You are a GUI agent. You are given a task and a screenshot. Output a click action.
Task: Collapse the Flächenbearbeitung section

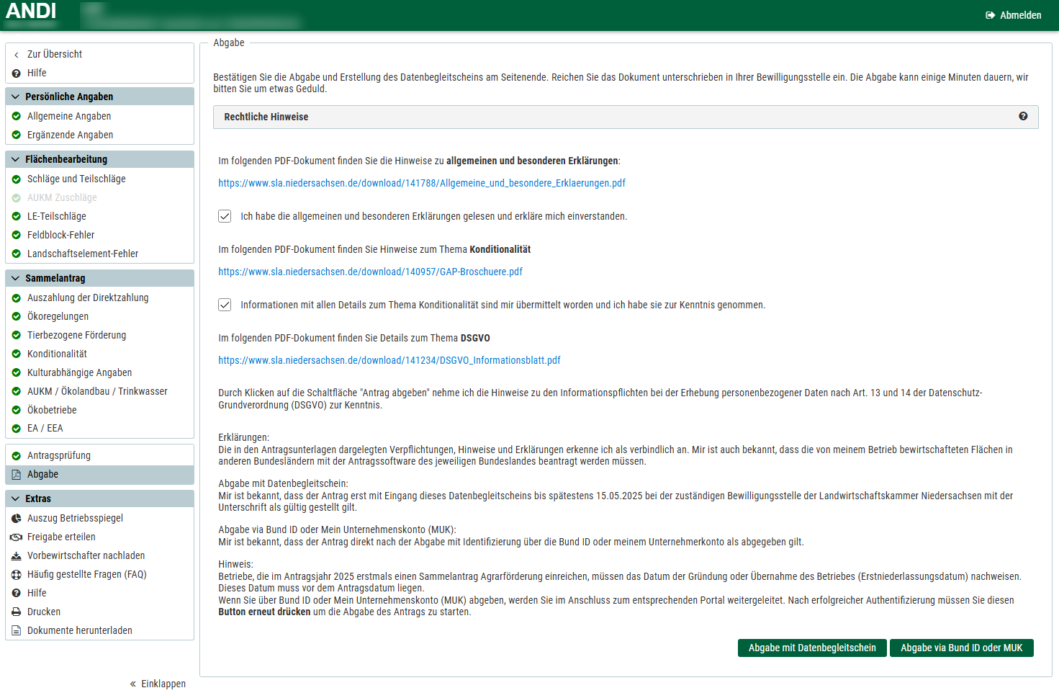click(15, 159)
